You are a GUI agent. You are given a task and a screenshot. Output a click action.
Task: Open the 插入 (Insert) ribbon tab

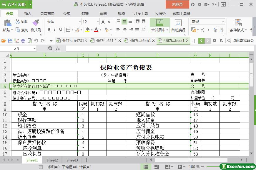pyautogui.click(x=28, y=13)
